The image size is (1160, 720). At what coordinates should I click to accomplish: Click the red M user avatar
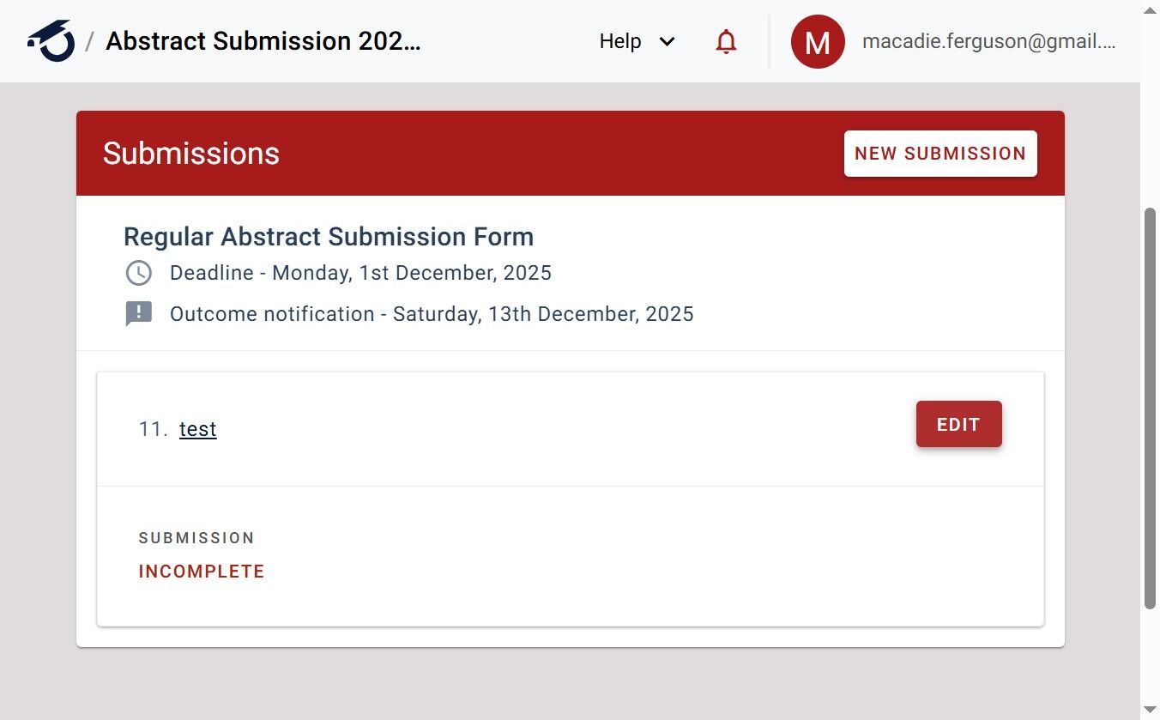(818, 41)
